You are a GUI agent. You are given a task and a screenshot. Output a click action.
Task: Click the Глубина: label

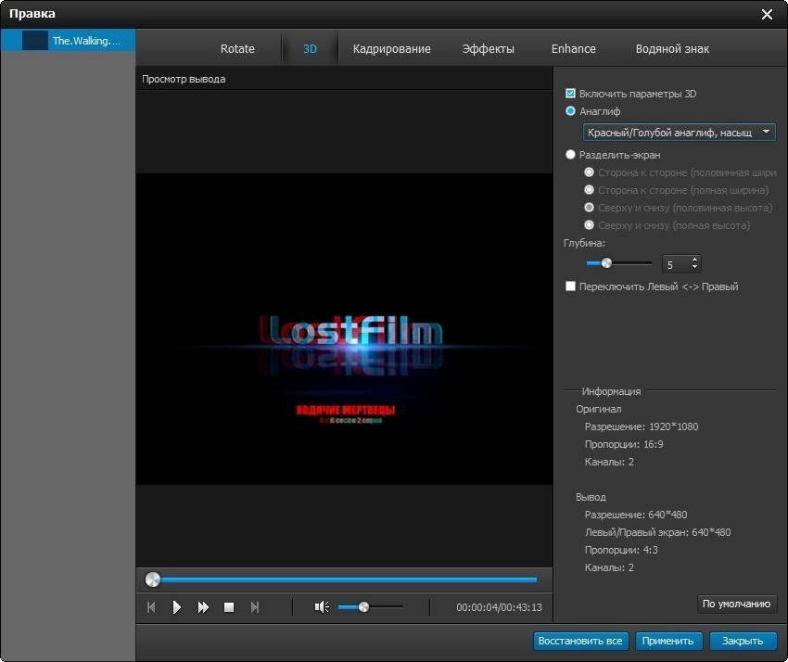click(x=584, y=243)
